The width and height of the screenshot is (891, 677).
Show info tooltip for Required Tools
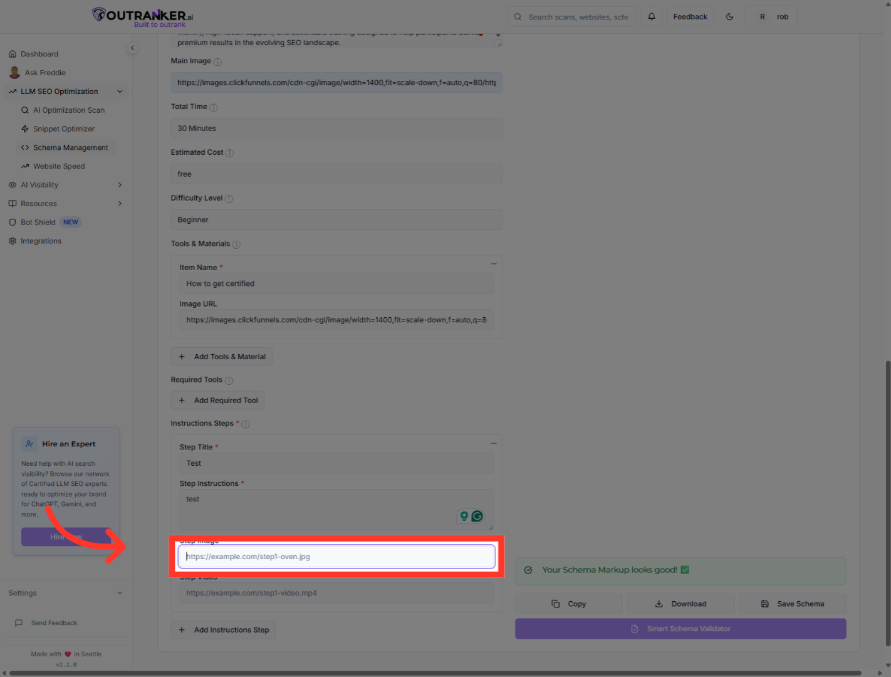tap(229, 380)
